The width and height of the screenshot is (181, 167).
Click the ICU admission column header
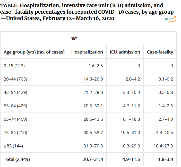125,52
